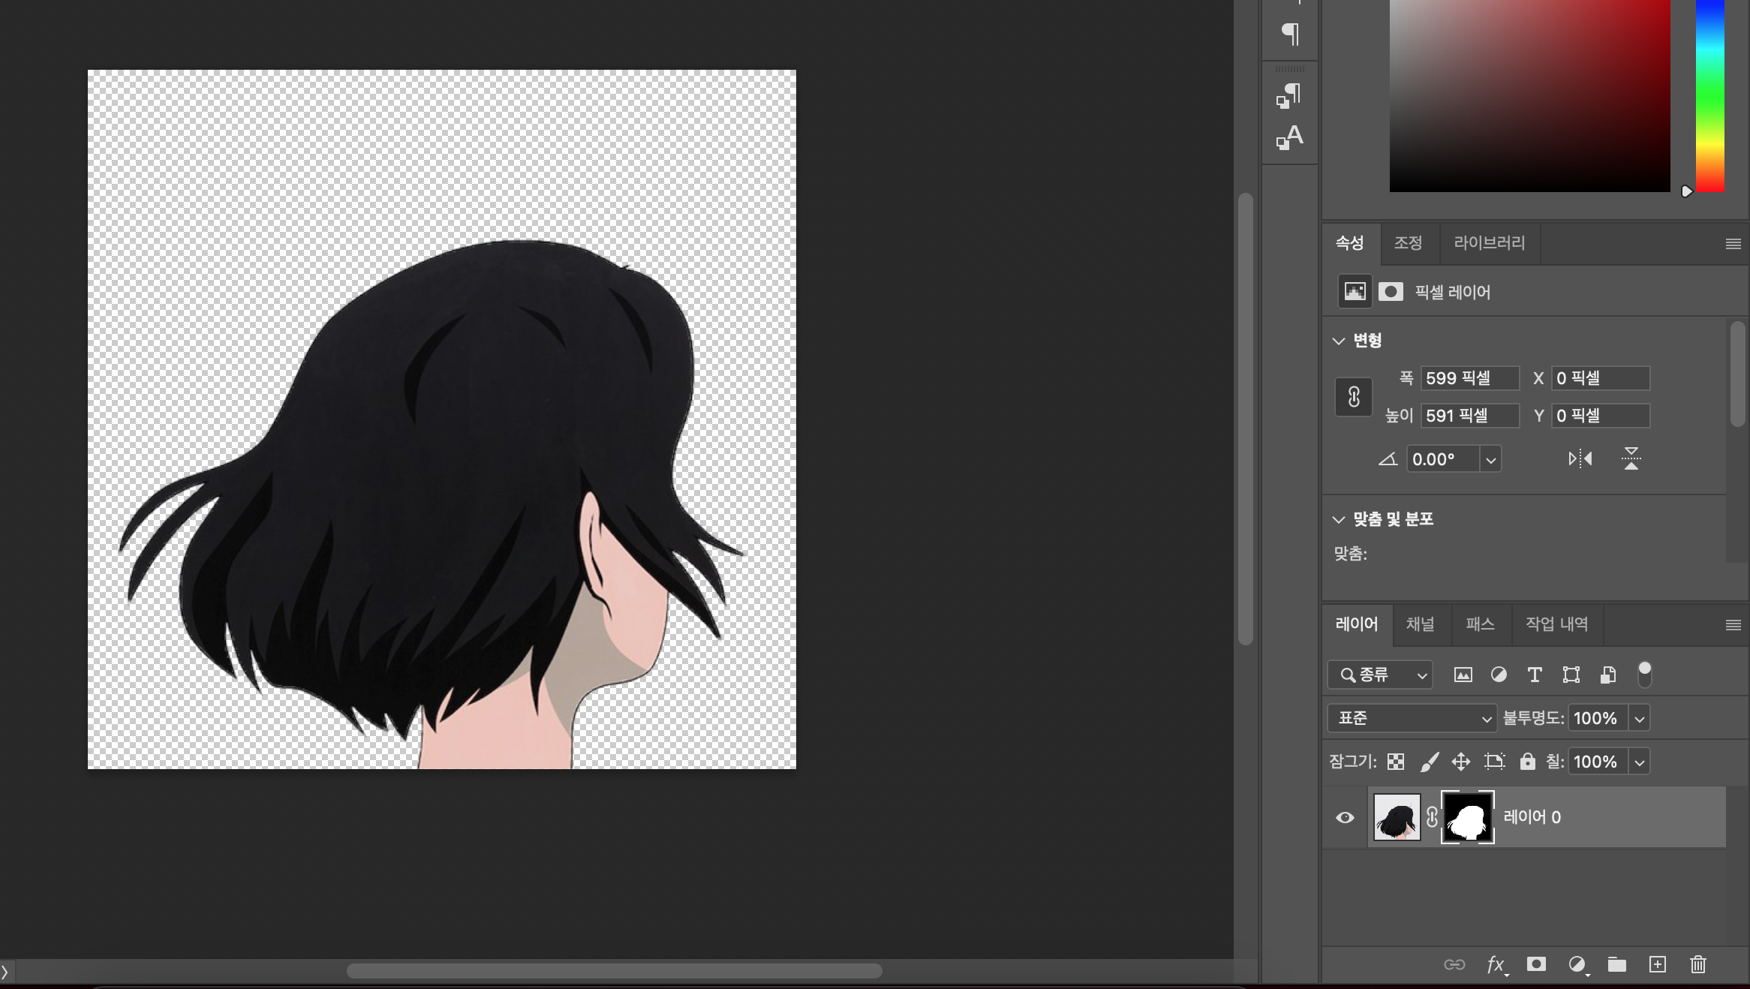The height and width of the screenshot is (989, 1750).
Task: Collapse the 변형 section
Action: [1339, 341]
